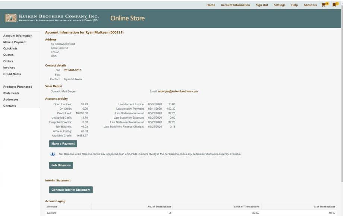
Task: Click the Amount Owing value 46.03
Action: pos(84,131)
